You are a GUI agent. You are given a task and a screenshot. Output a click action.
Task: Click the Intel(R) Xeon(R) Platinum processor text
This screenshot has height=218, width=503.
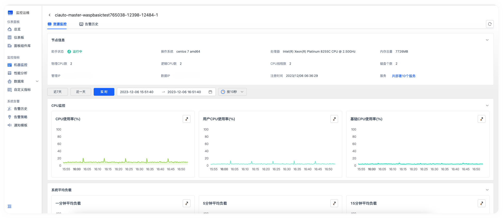[x=319, y=52]
